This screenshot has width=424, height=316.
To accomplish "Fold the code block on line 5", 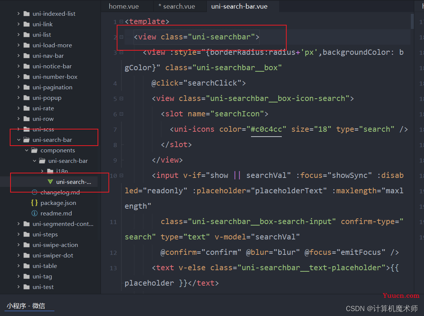I will [x=122, y=99].
